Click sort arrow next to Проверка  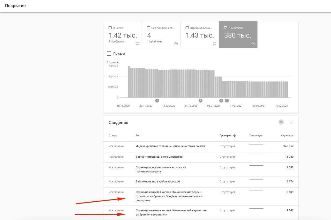[x=235, y=135]
